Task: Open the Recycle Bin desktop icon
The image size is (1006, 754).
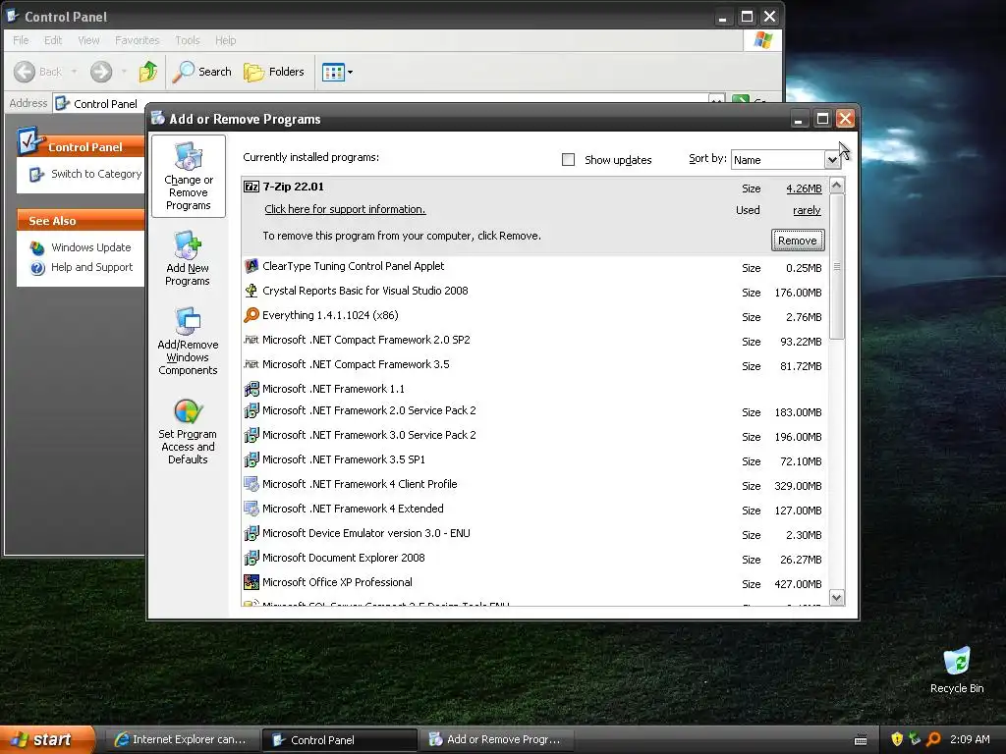Action: 957,670
